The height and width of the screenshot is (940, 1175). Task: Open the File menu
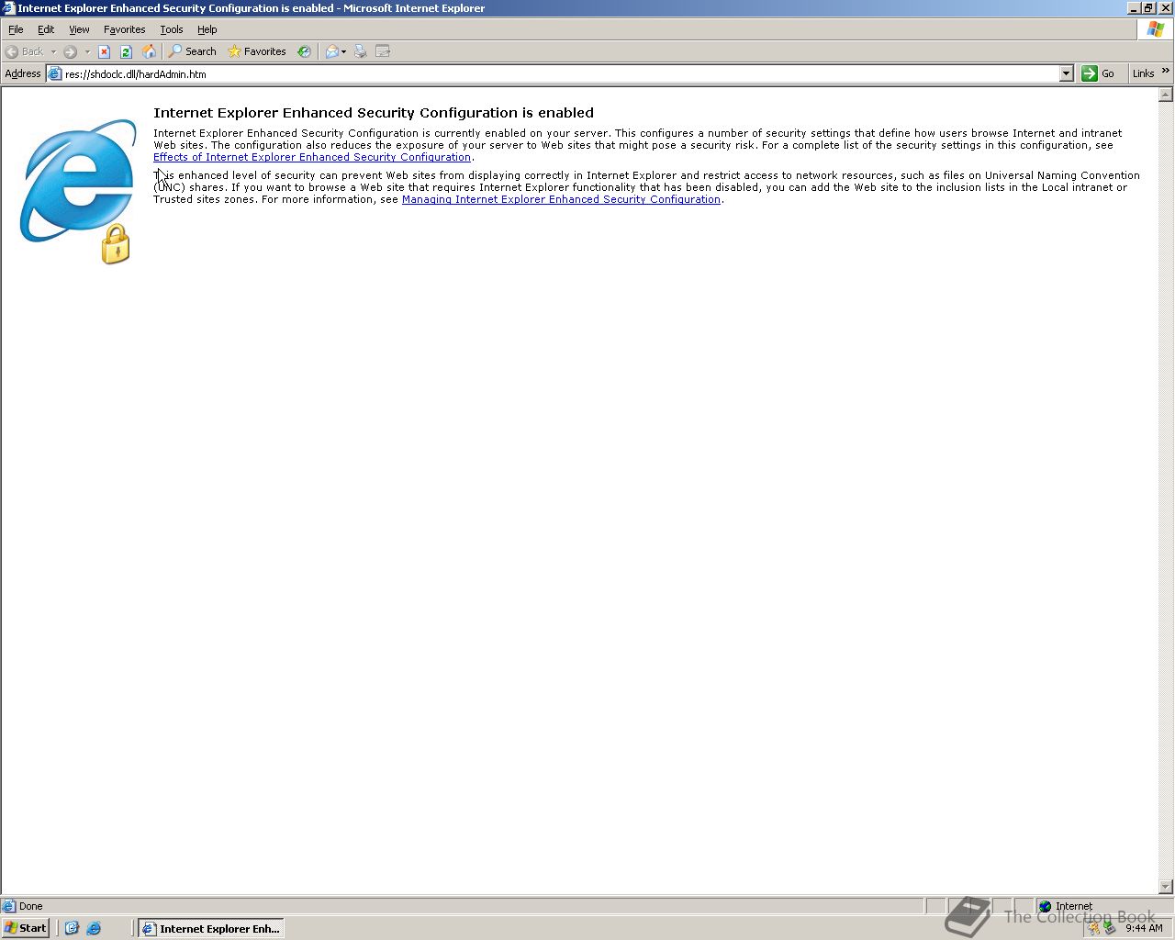click(x=16, y=29)
